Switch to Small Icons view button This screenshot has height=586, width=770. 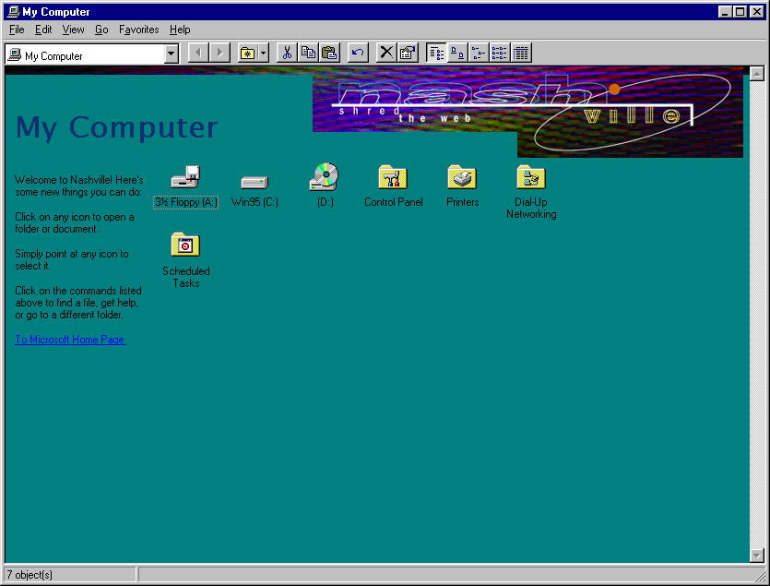point(479,53)
